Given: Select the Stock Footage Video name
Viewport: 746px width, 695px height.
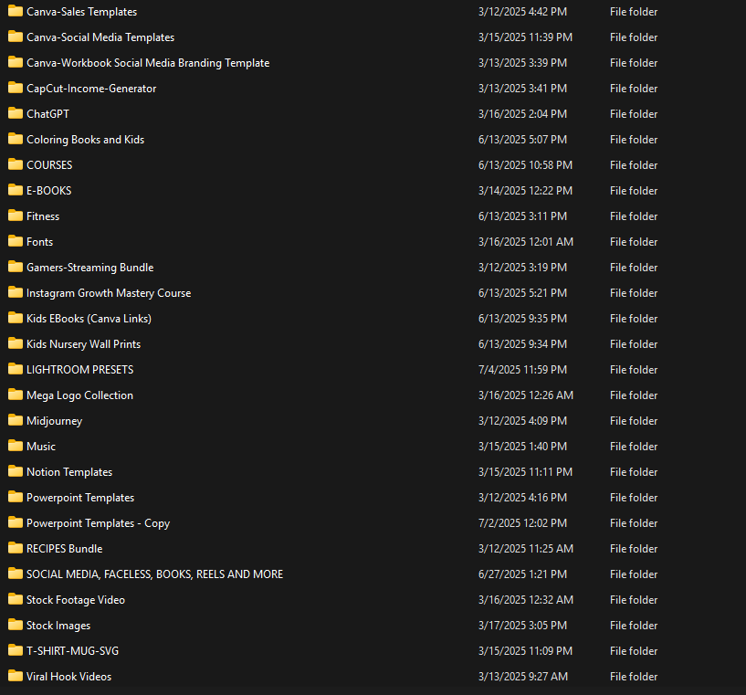Looking at the screenshot, I should 76,600.
